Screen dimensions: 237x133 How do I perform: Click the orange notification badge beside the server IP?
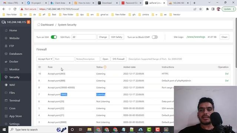pos(28,22)
